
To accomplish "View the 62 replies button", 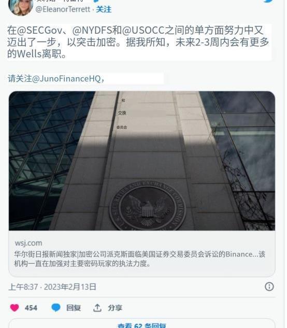I will [142, 324].
